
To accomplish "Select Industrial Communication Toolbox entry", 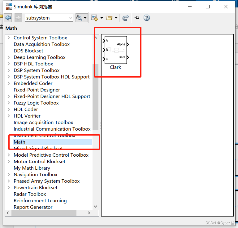I will click(x=52, y=129).
